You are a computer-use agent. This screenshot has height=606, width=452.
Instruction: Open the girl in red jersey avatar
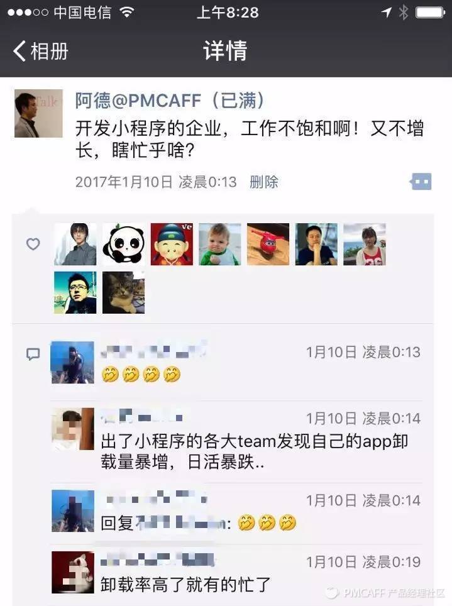click(365, 244)
